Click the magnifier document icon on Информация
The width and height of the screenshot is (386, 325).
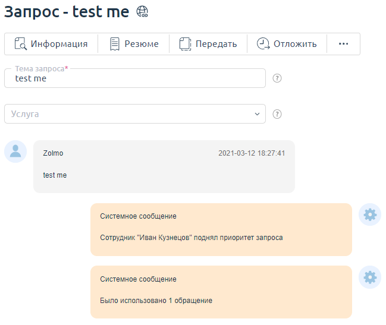(21, 44)
